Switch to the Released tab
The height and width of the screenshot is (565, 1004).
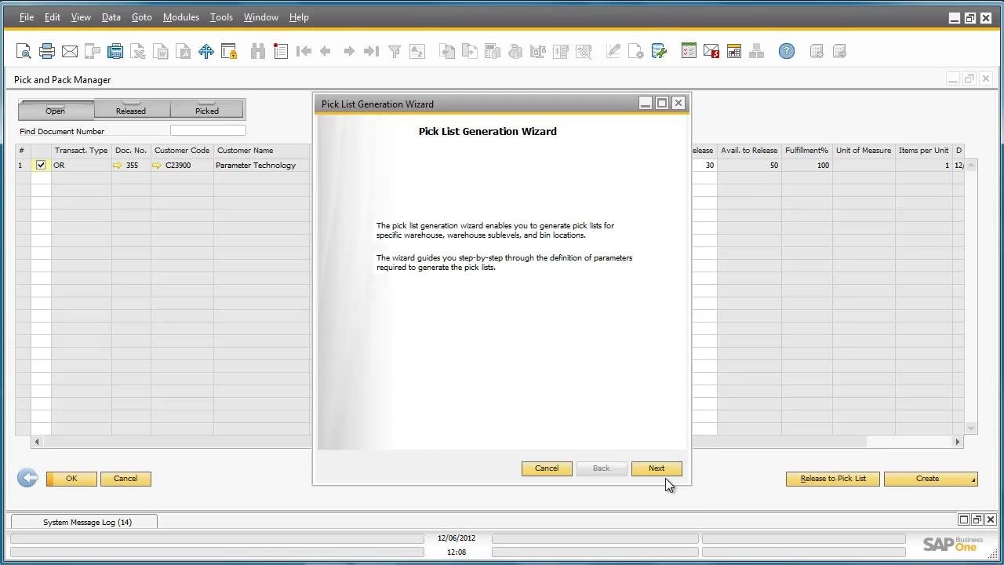point(131,109)
